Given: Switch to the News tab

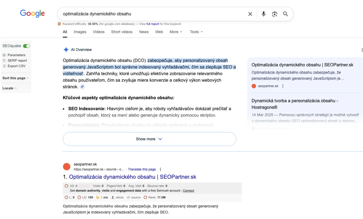Looking at the screenshot, I should 144,32.
